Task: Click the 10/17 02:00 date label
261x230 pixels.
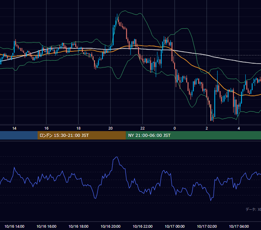Action: point(207,226)
